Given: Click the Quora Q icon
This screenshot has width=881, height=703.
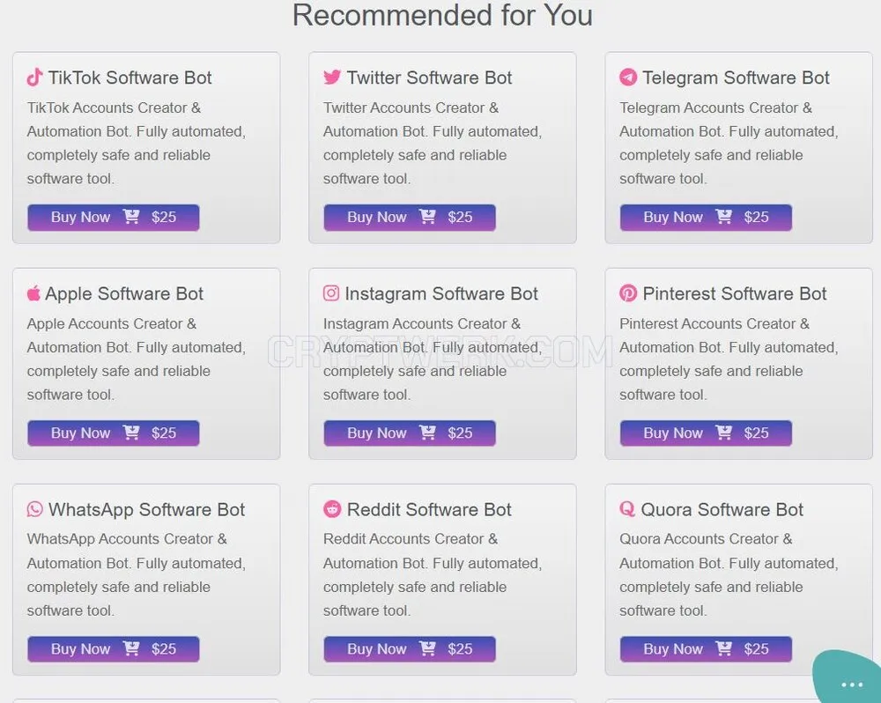Looking at the screenshot, I should click(x=627, y=508).
